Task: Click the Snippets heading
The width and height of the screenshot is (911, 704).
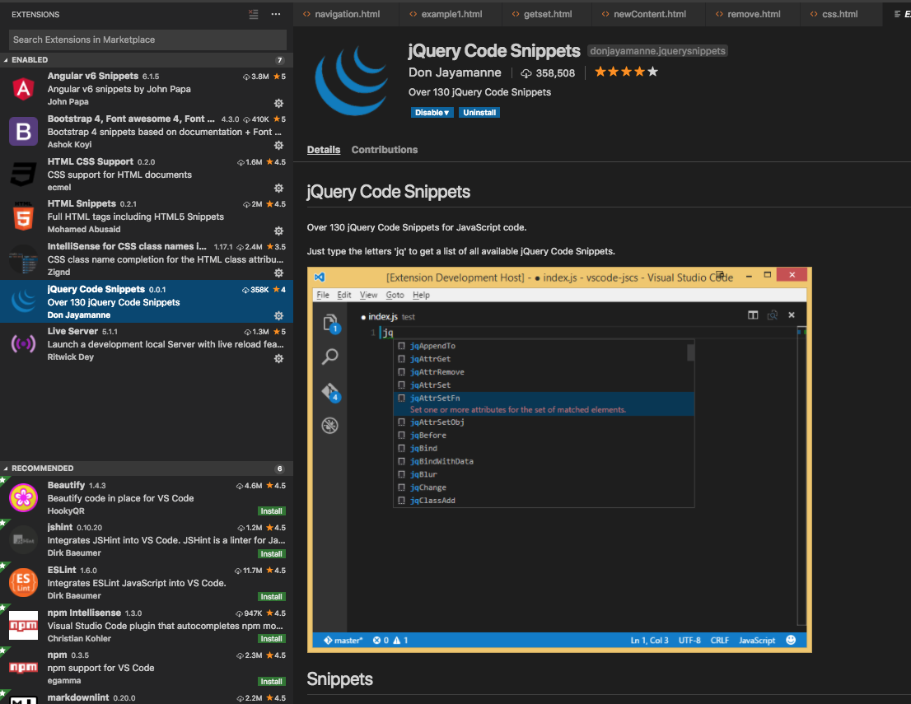Action: (x=340, y=679)
